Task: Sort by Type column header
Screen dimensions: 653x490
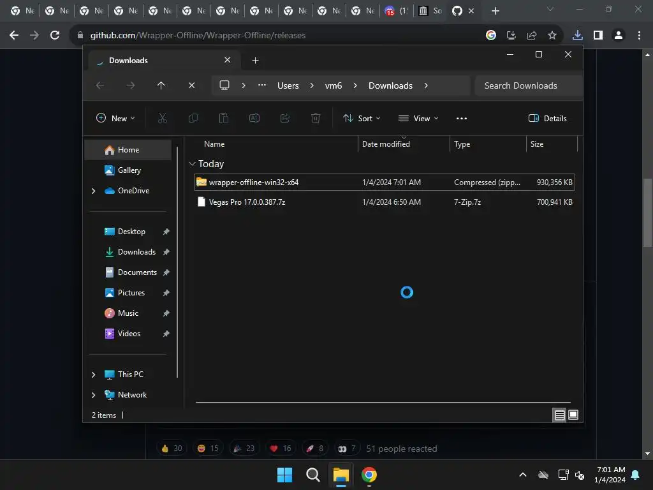Action: tap(462, 144)
